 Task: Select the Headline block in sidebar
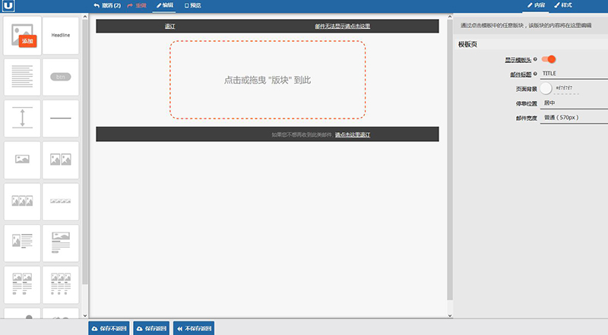[x=61, y=36]
